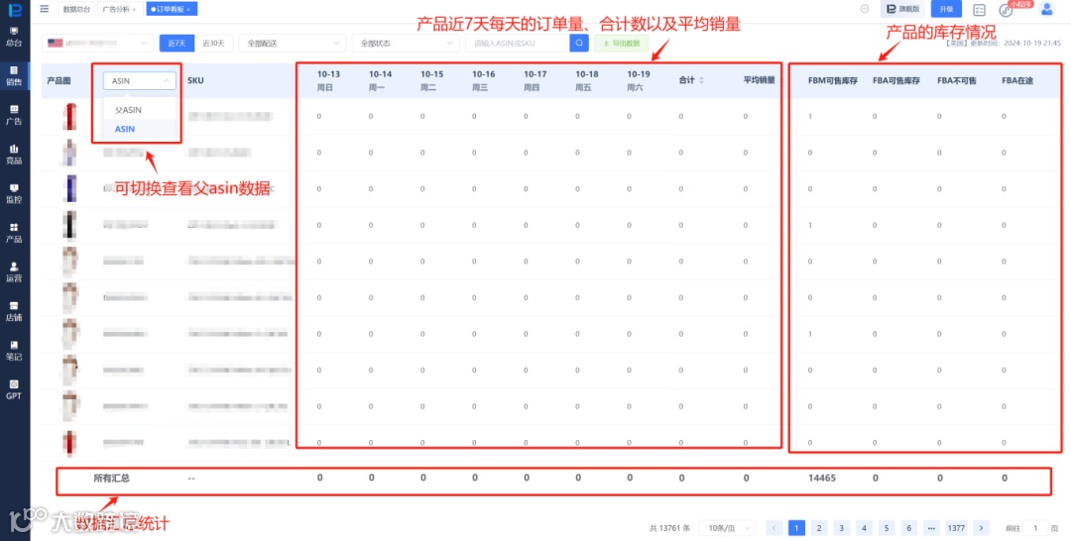Viewport: 1071px width, 541px height.
Task: Click the 10-19 周六 column header
Action: pos(638,80)
